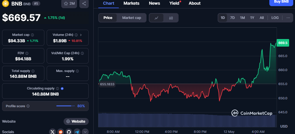Open the Reddit social link
This screenshot has height=134, width=295.
coord(61,132)
